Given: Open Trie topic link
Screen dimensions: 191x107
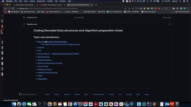Looking at the screenshot, I should click(x=39, y=51).
